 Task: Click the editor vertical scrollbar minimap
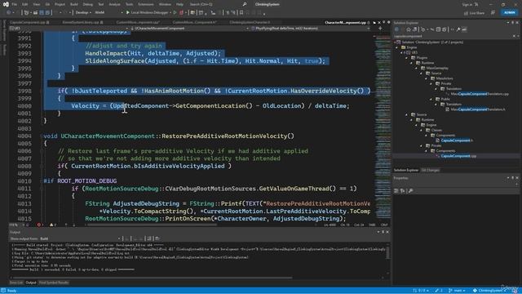pyautogui.click(x=383, y=127)
